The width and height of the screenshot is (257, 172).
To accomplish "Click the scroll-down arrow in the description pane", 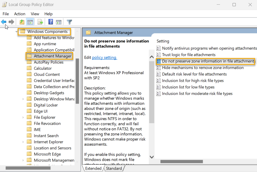I will click(x=151, y=157).
